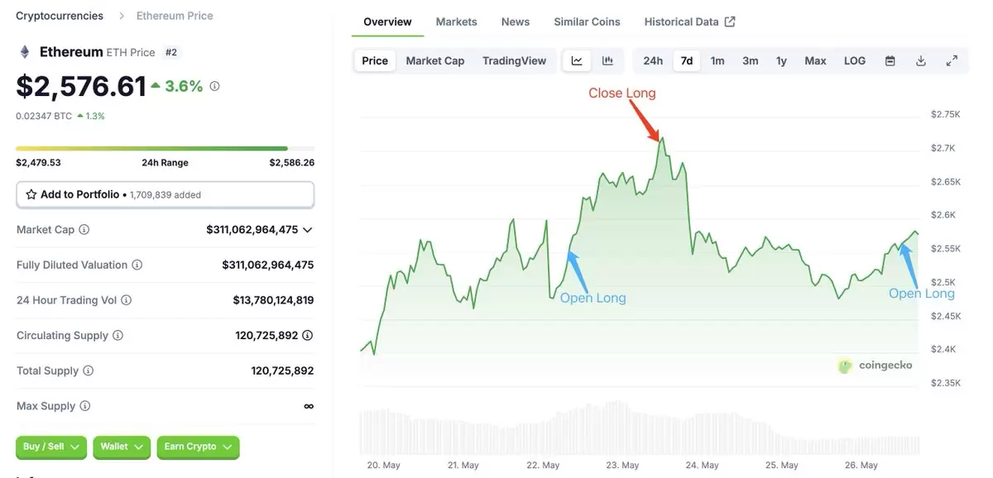Click 24 Hour Trading Vol info icon
This screenshot has height=478, width=993.
[127, 301]
